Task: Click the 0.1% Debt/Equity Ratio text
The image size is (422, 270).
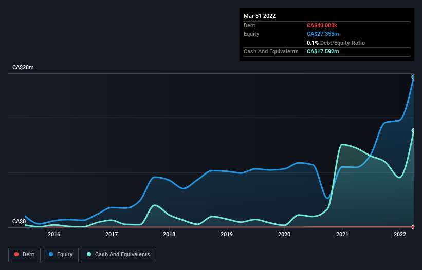Action: pos(336,43)
